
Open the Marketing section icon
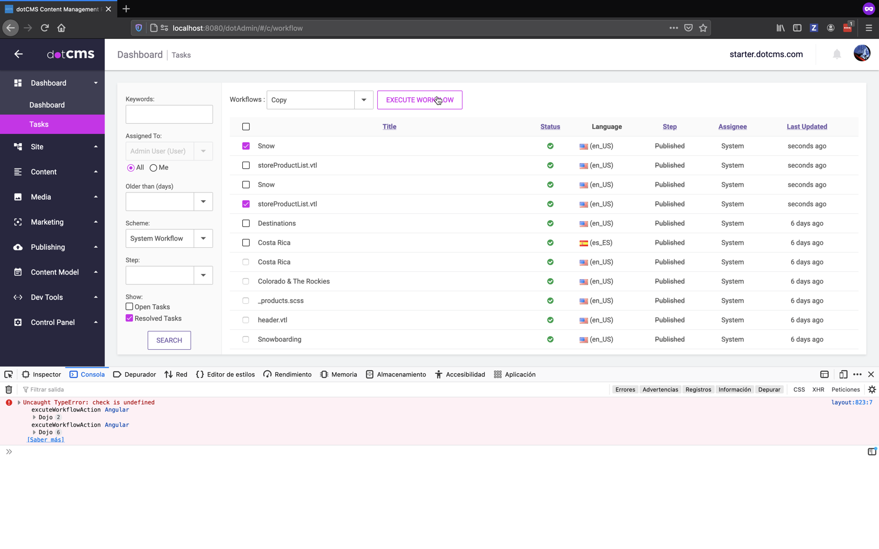[x=18, y=222]
